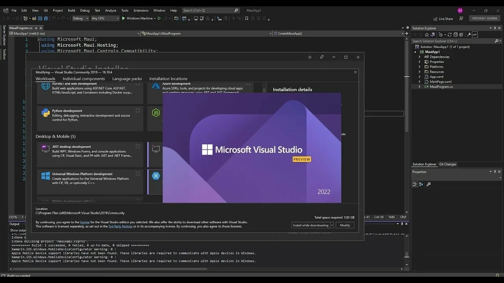Click Preview Selected Items icon in Solution Explorer

coord(475,35)
